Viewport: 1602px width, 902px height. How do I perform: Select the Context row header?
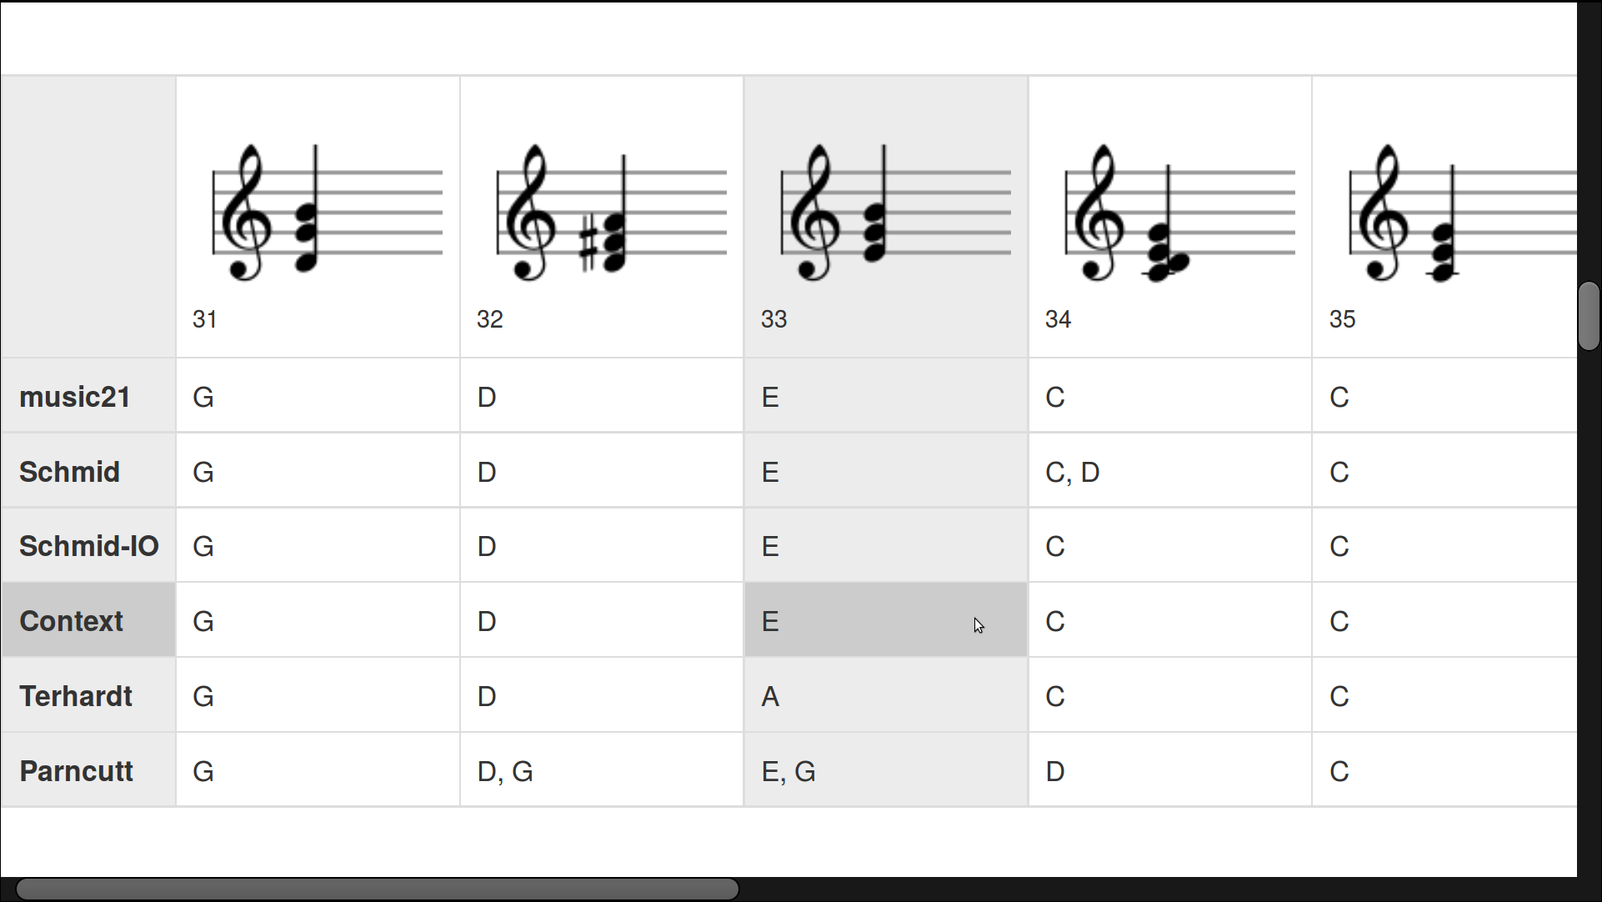[x=88, y=621]
